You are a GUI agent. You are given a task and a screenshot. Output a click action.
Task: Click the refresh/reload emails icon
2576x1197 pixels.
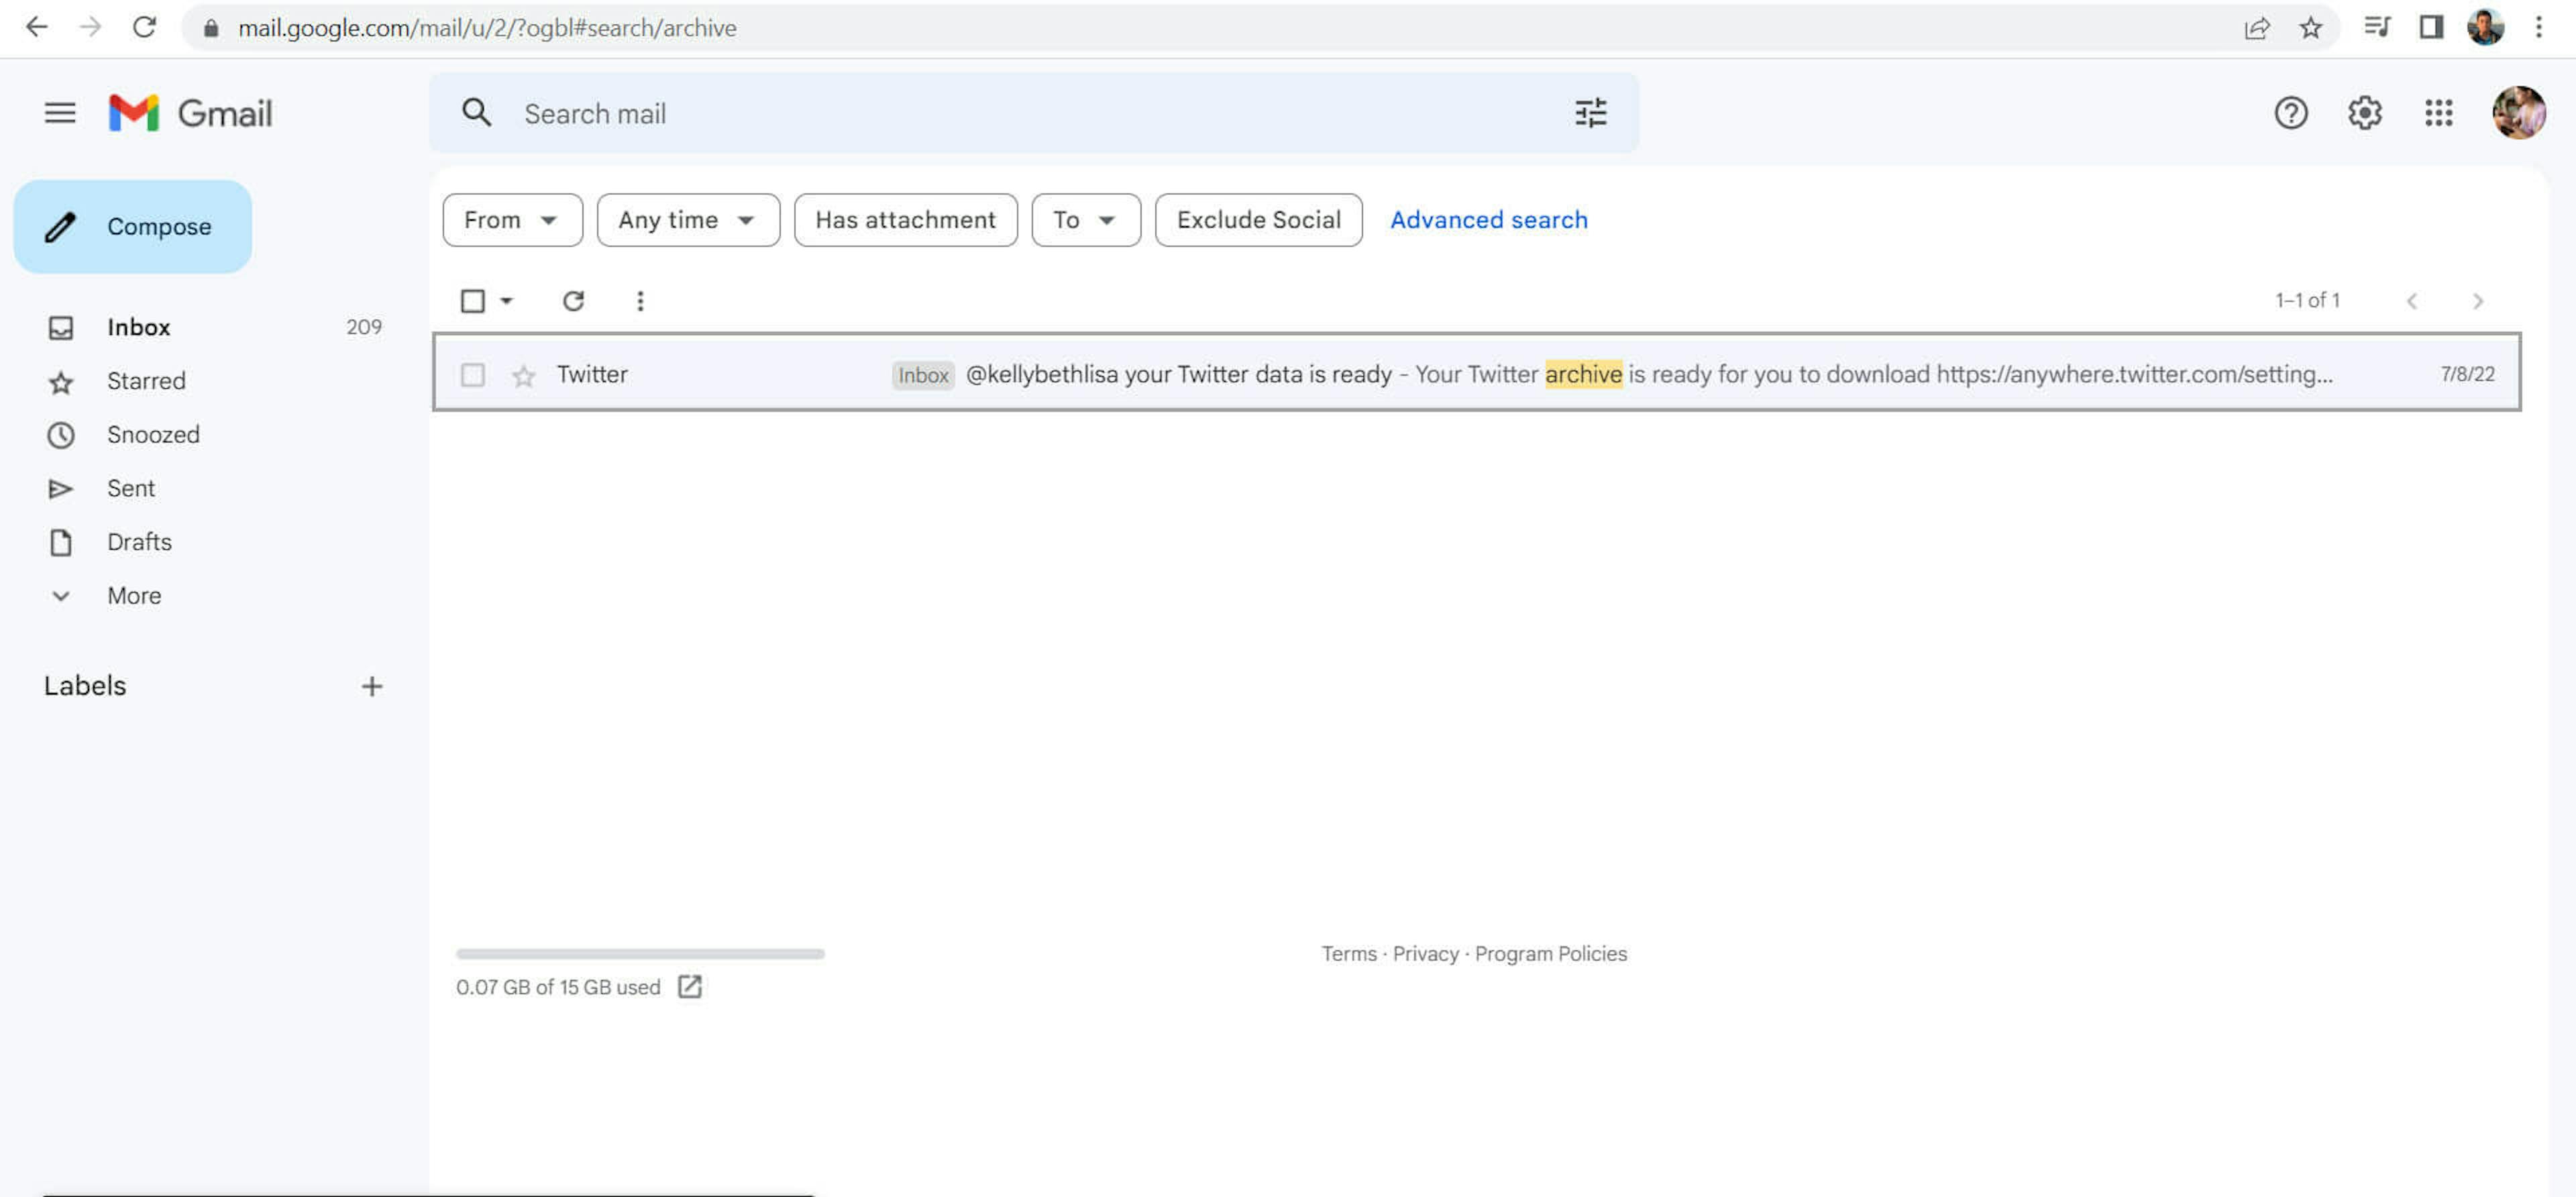[574, 301]
